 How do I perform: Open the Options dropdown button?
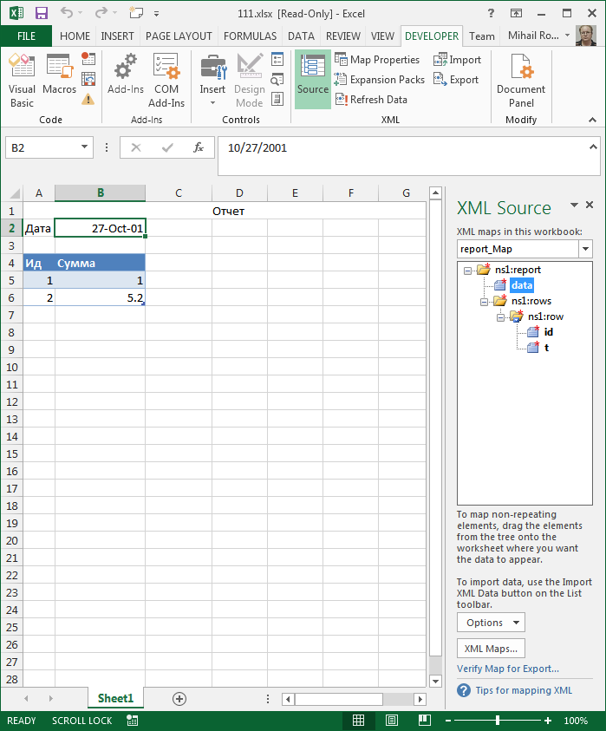pos(491,623)
